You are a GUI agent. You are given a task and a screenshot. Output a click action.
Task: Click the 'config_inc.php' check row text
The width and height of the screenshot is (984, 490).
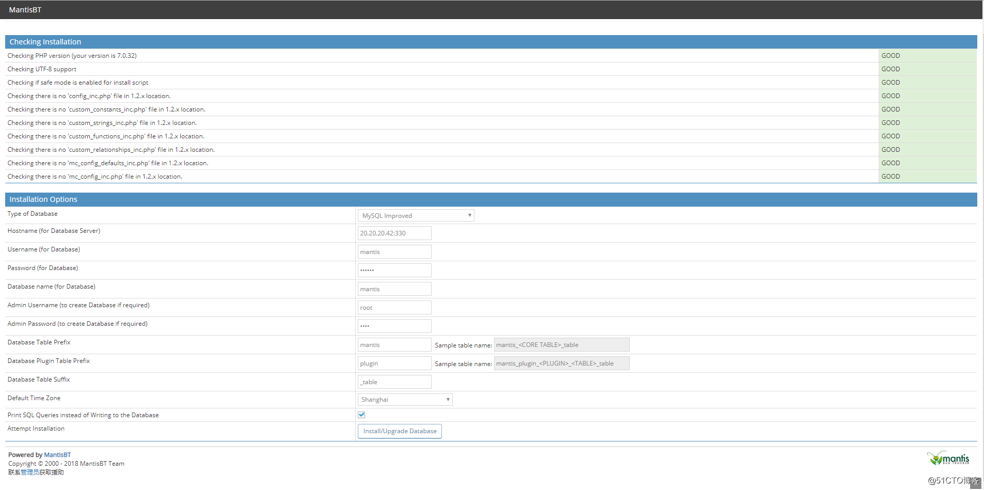point(89,96)
